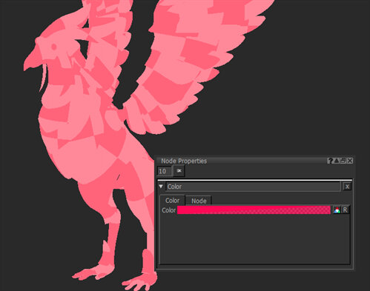Click the red Color swatch bar
370x291 pixels.
[x=254, y=210]
